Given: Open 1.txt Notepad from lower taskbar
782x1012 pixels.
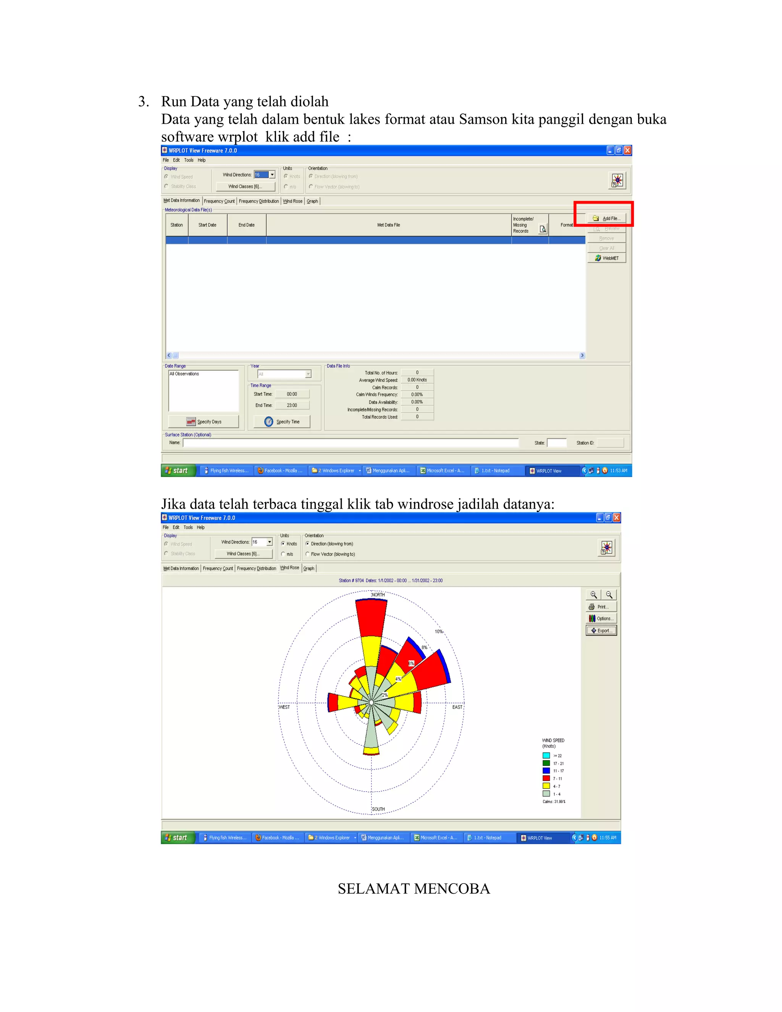Looking at the screenshot, I should 488,838.
